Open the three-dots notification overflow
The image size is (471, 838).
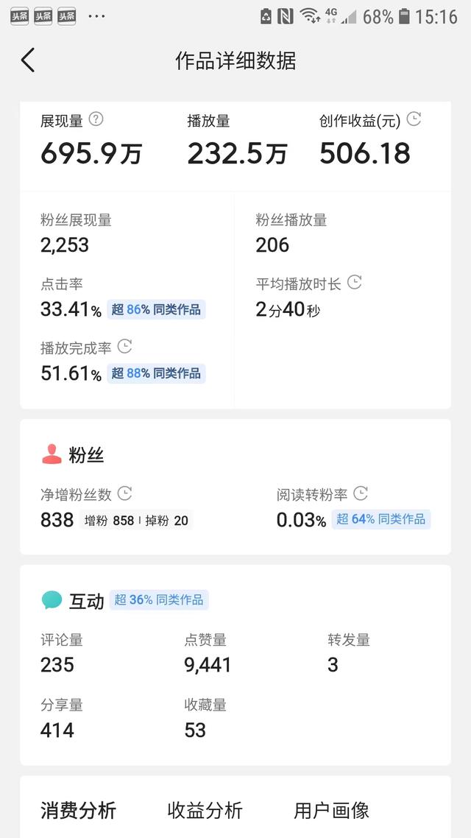96,16
